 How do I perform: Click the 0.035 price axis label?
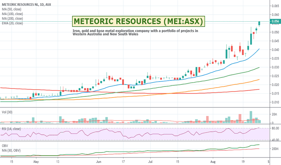click(x=275, y=58)
